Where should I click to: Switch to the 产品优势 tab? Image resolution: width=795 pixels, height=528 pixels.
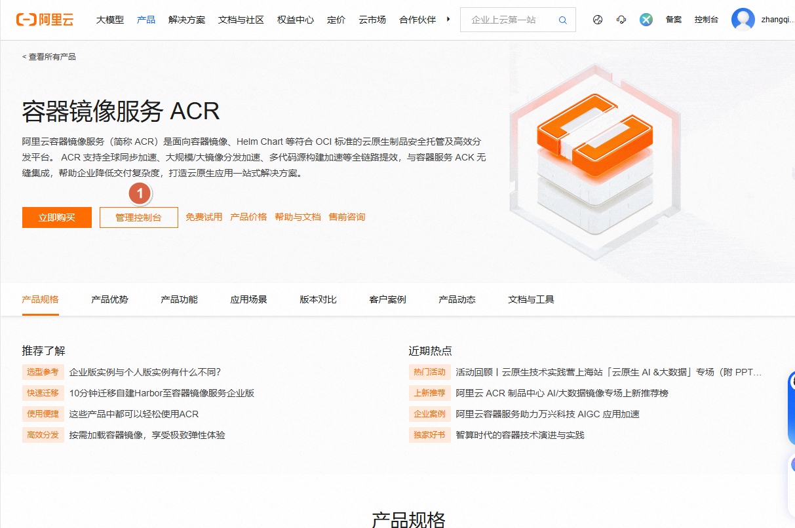(x=110, y=300)
